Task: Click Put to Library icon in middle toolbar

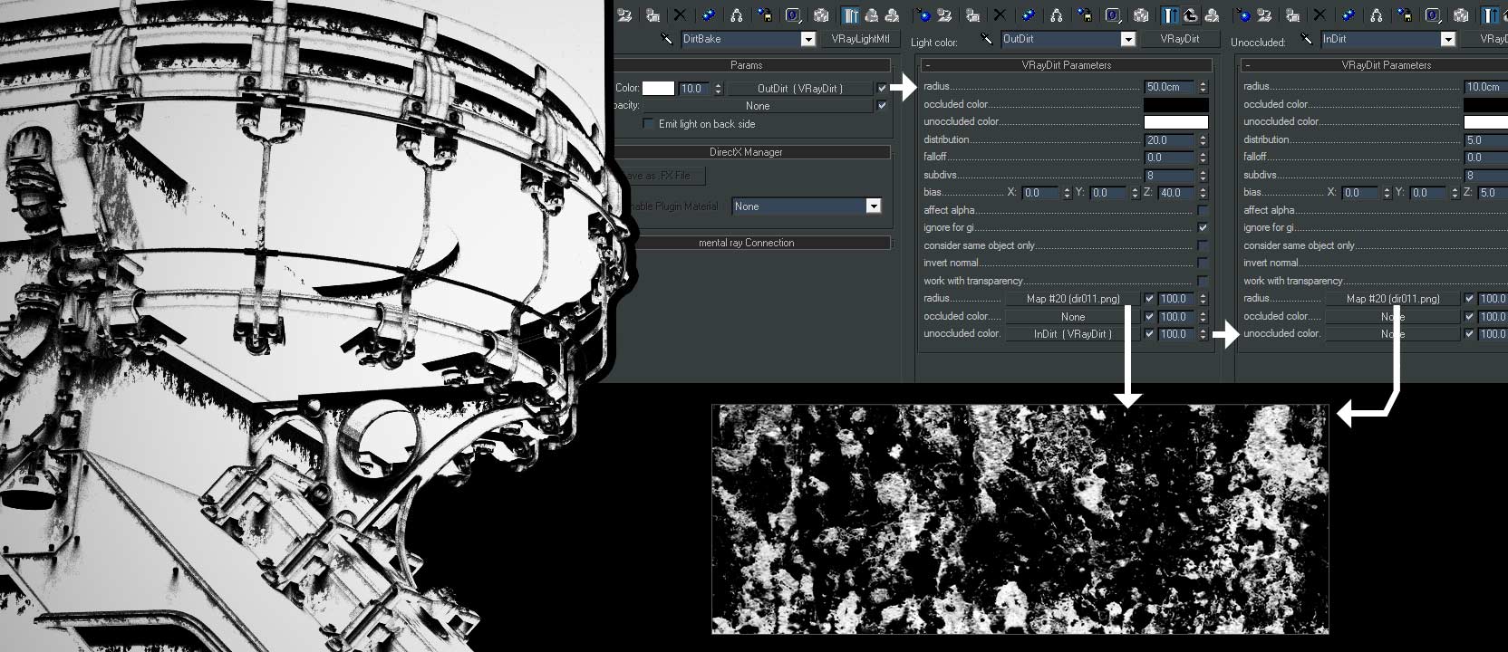Action: [x=1085, y=15]
